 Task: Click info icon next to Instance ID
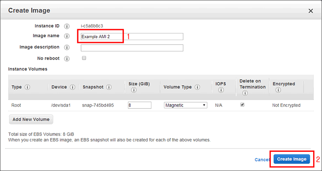[67, 26]
